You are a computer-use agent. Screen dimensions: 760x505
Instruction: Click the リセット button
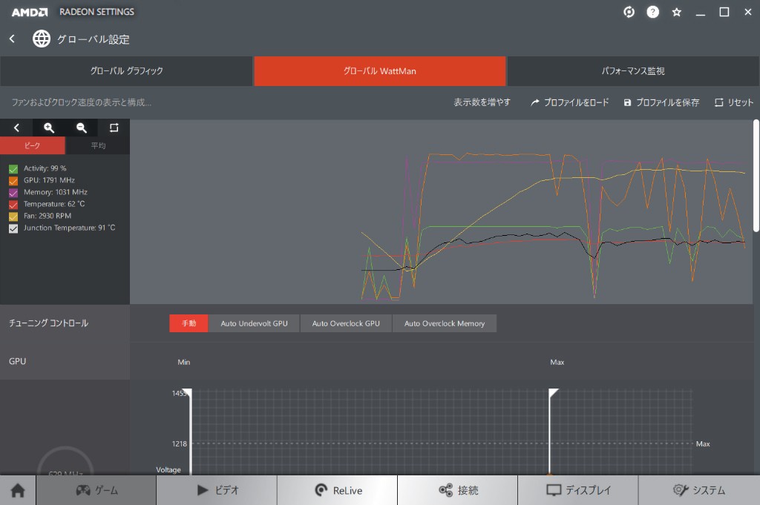[x=734, y=102]
